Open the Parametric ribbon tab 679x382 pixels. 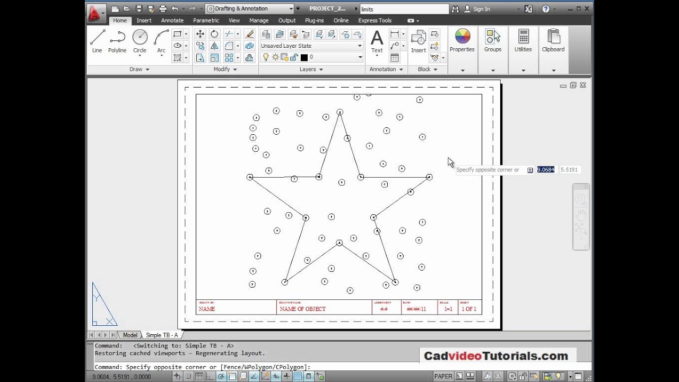[206, 21]
